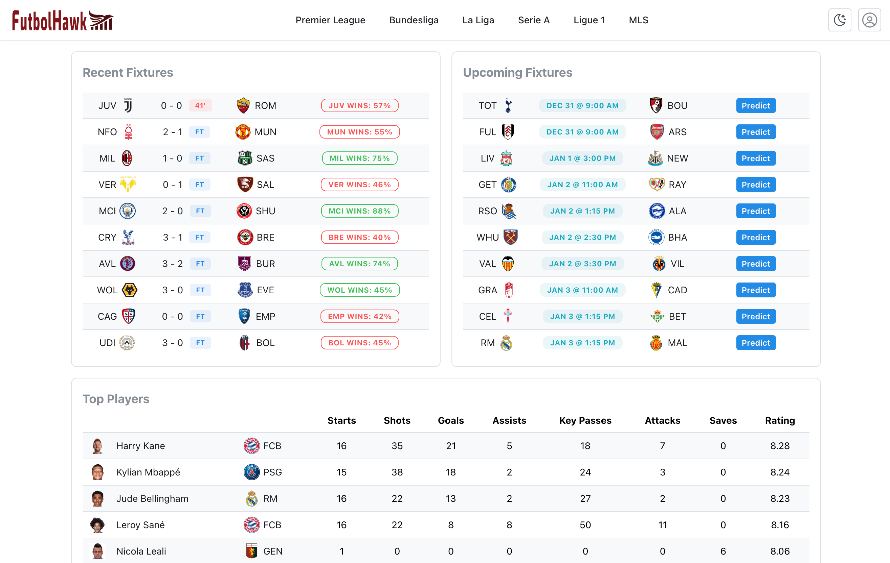The image size is (890, 563).
Task: Click the 'MCI WINS: 88%' prediction badge
Action: 359,211
